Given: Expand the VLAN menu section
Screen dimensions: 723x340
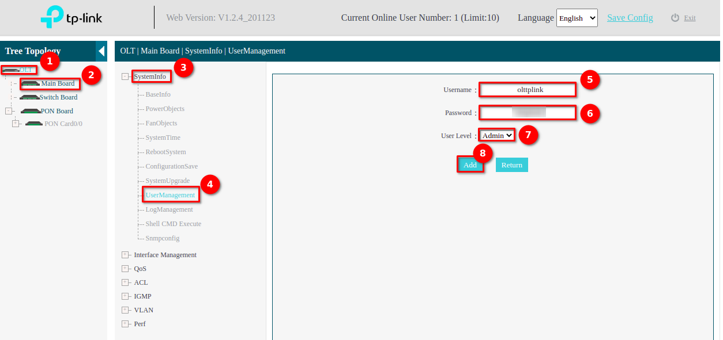Looking at the screenshot, I should (x=125, y=310).
